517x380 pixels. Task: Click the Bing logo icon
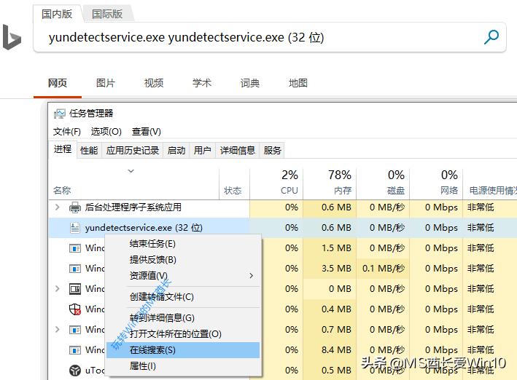(x=12, y=37)
